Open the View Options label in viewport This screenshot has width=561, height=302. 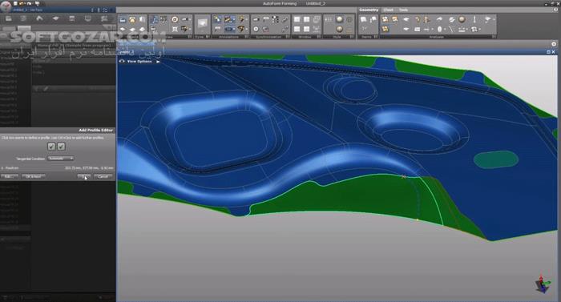point(139,61)
